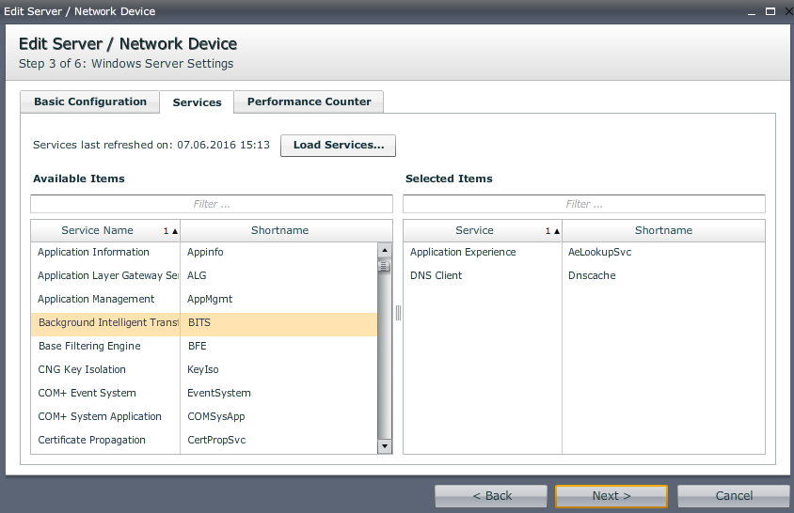Click the Load Services button

[338, 146]
